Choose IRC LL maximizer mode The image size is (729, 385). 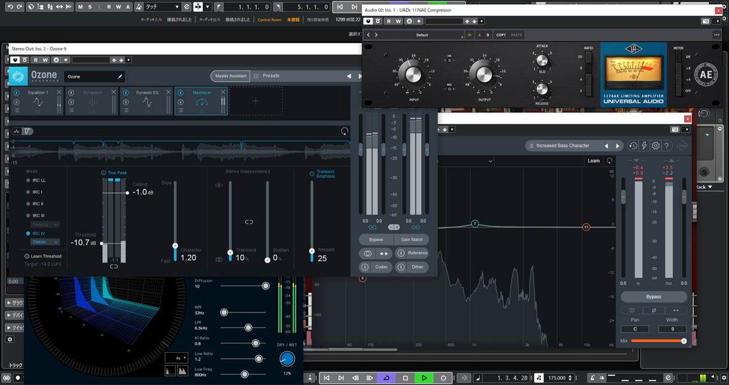click(35, 180)
